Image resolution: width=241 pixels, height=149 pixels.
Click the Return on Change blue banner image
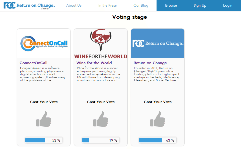point(158,43)
